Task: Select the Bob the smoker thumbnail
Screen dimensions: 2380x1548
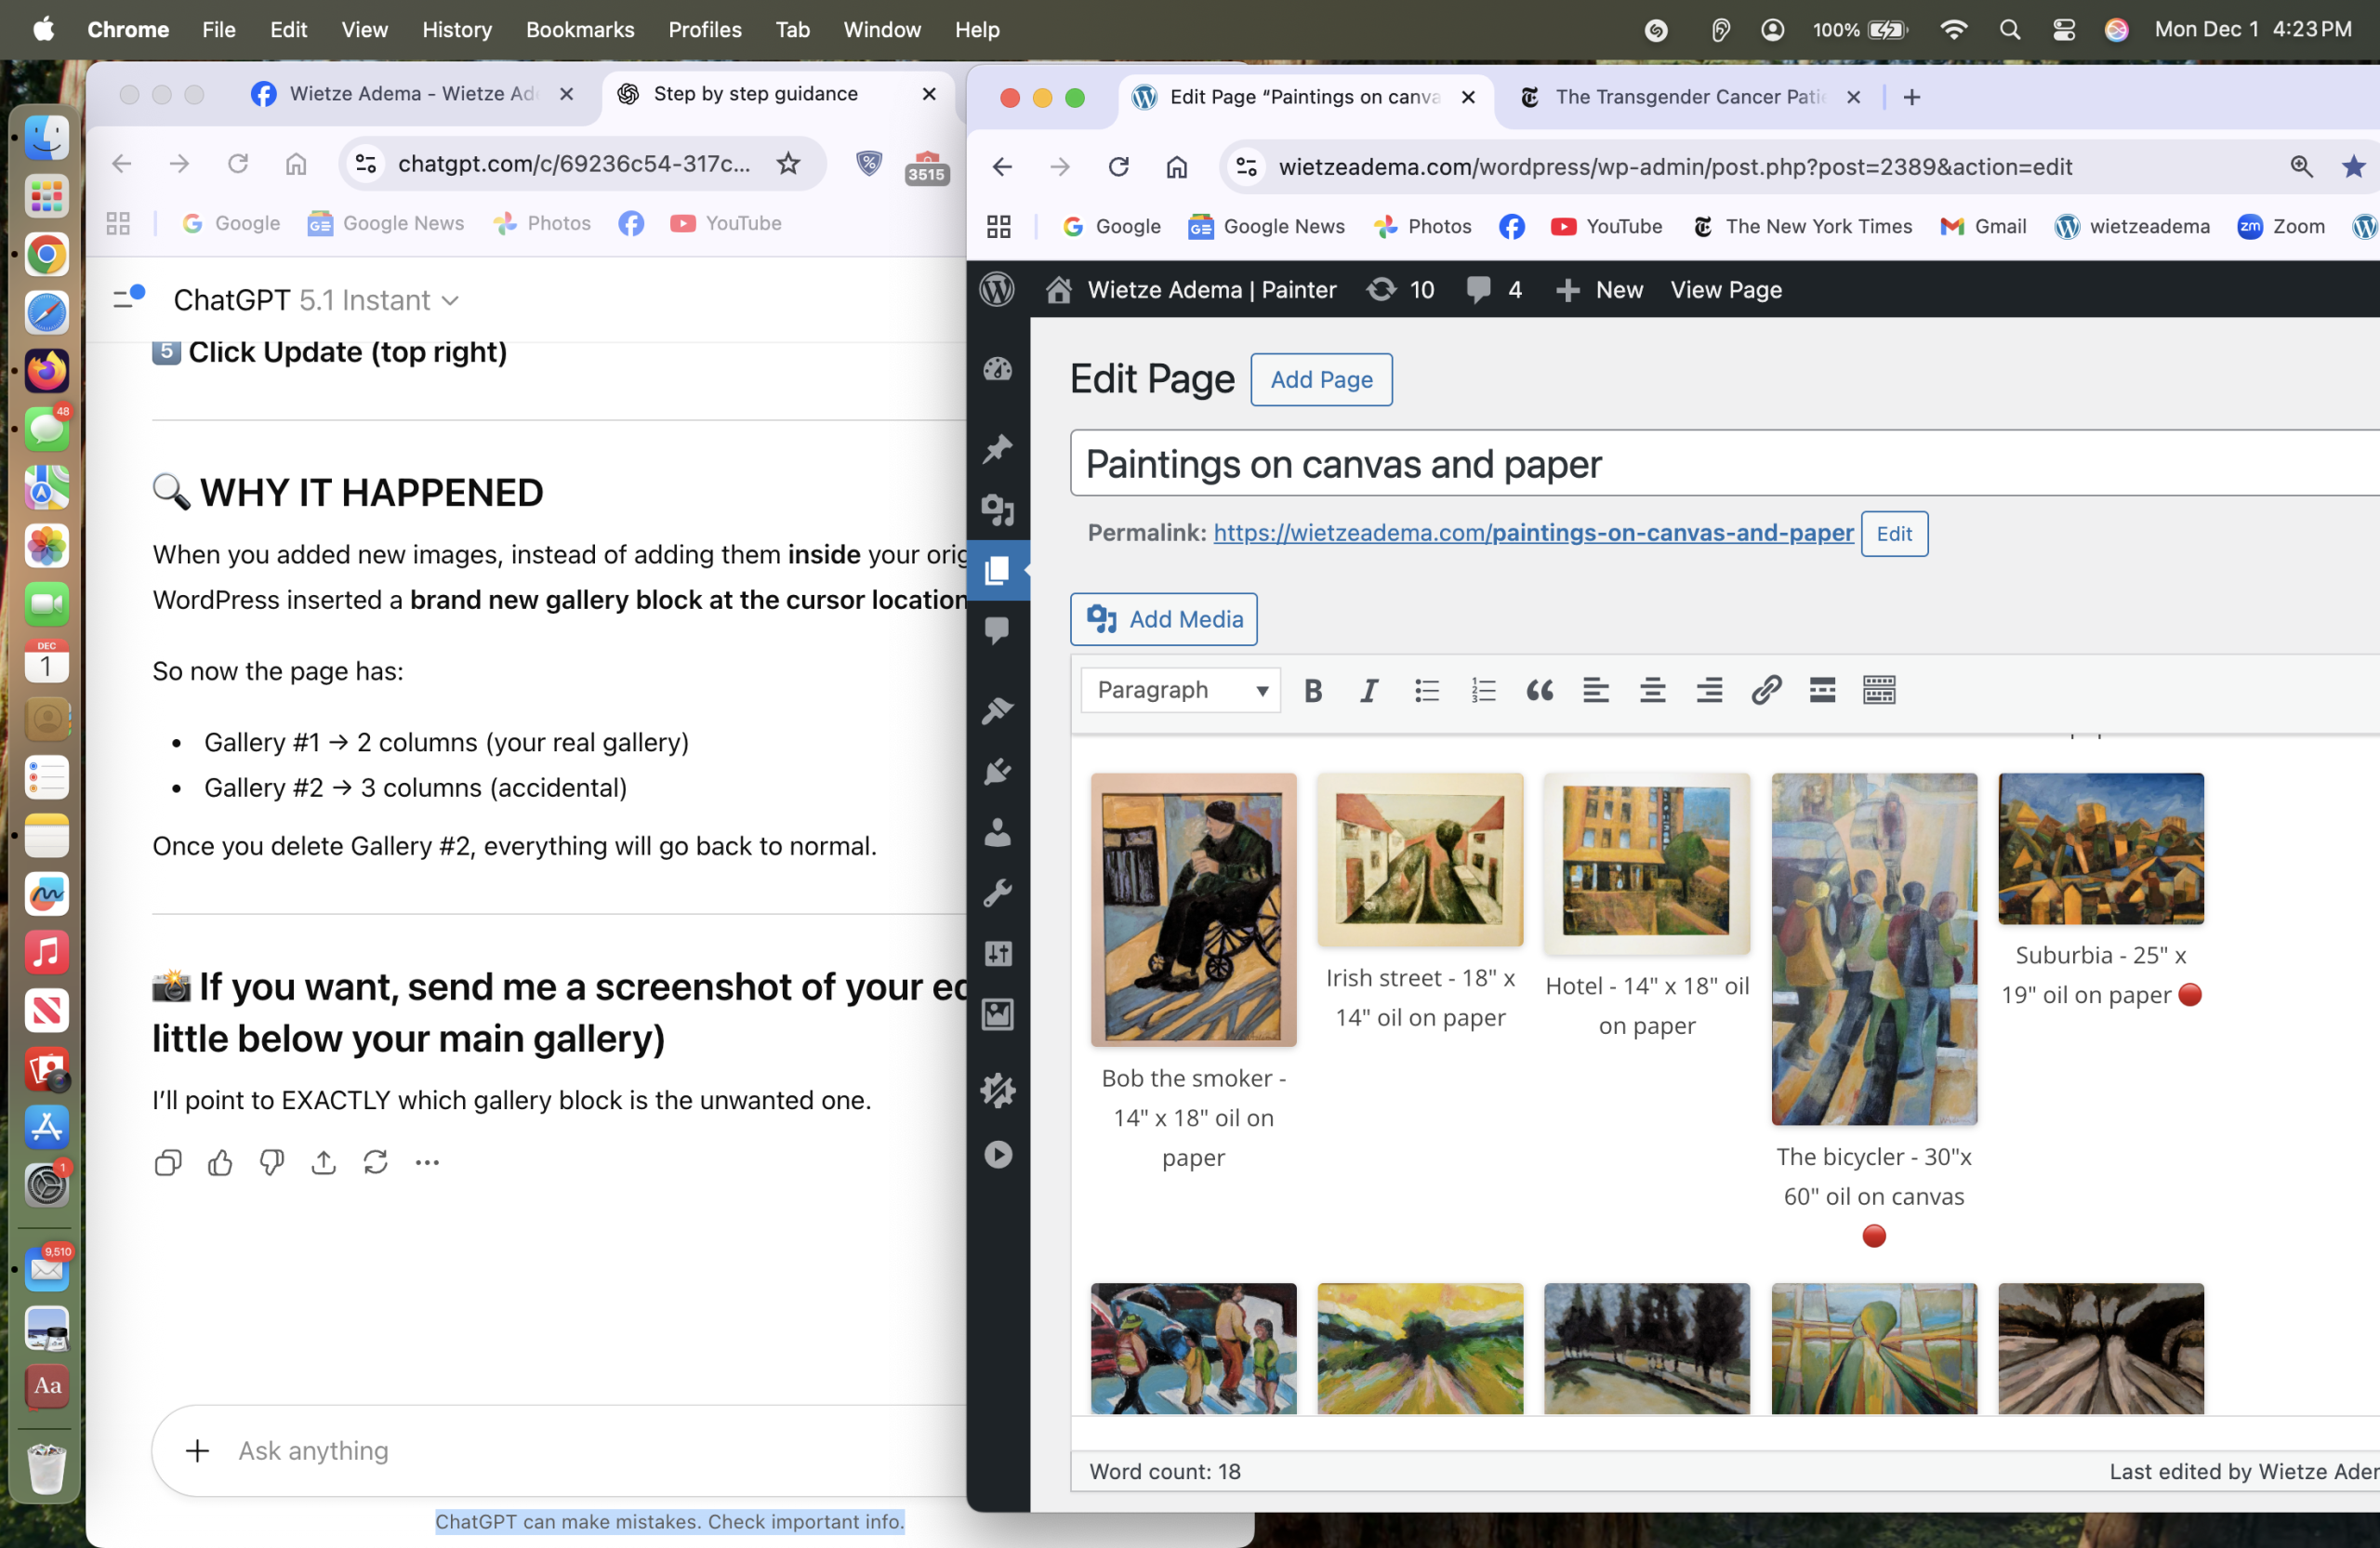Action: tap(1193, 910)
